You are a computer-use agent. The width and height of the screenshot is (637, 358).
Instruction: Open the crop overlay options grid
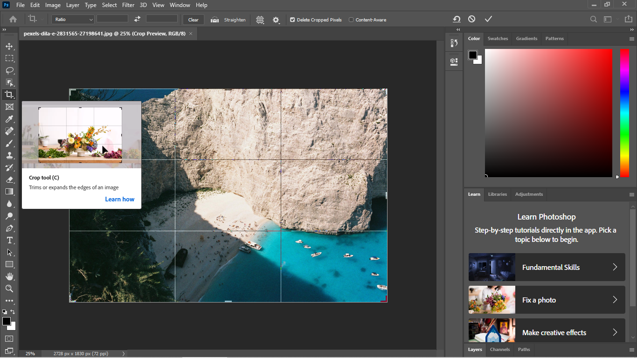pos(260,20)
